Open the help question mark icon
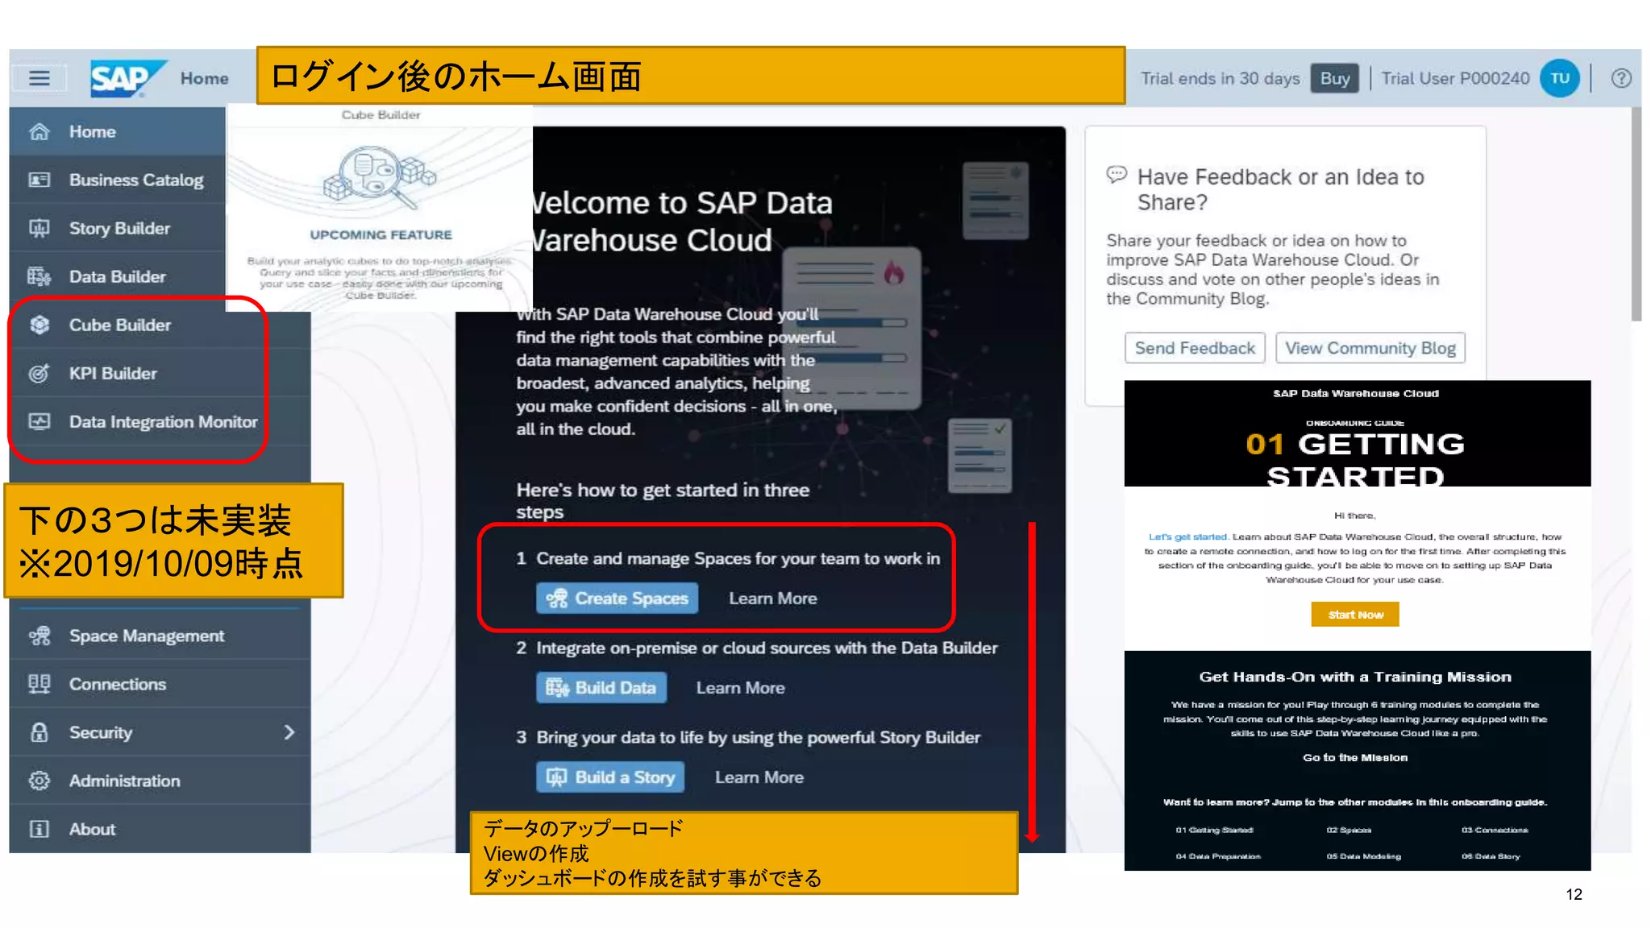Viewport: 1651px width, 928px height. [x=1621, y=78]
